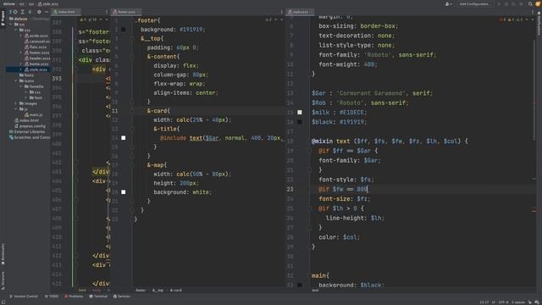Collapse the fontello folder
Image resolution: width=542 pixels, height=305 pixels.
coord(20,86)
